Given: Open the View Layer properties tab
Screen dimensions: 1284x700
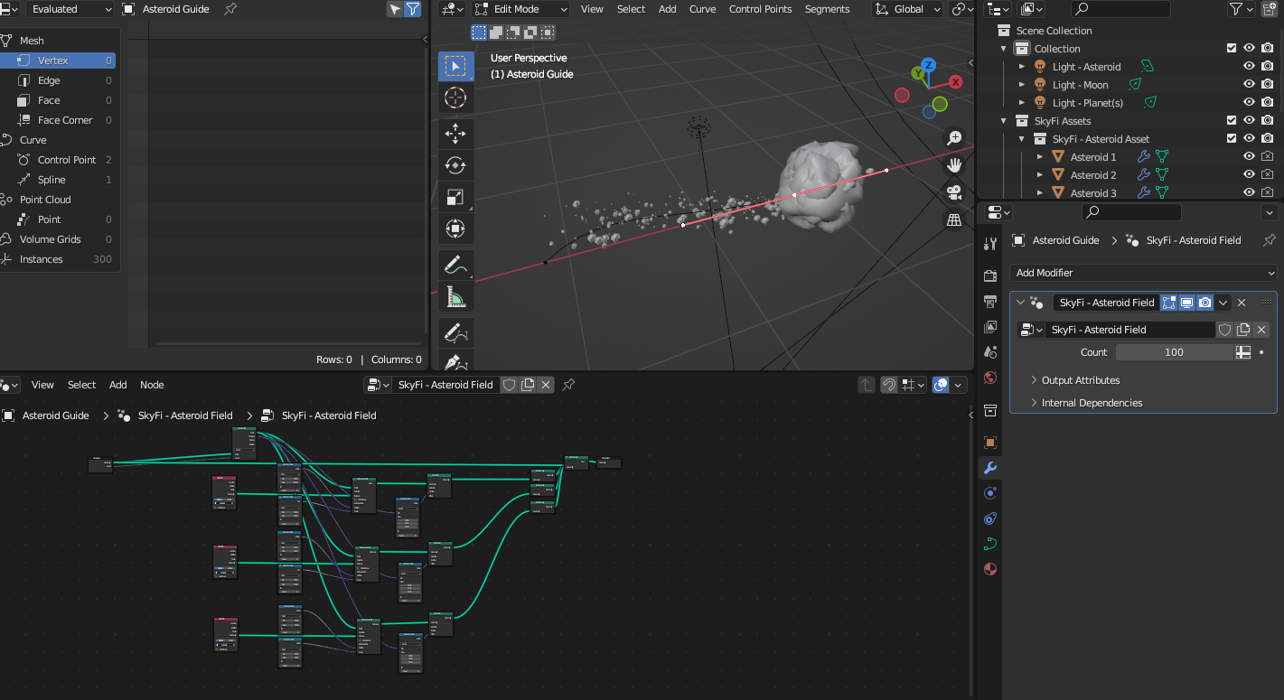Looking at the screenshot, I should [x=990, y=326].
